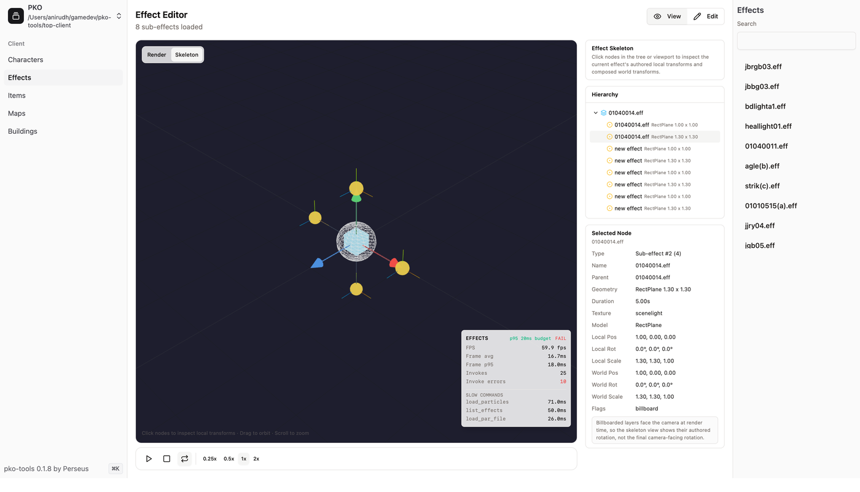The width and height of the screenshot is (860, 492).
Task: Open Buildings in the sidebar
Action: 63,131
